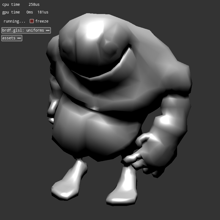Click the 'freeze' text label
Image resolution: width=220 pixels, height=220 pixels.
tap(42, 21)
